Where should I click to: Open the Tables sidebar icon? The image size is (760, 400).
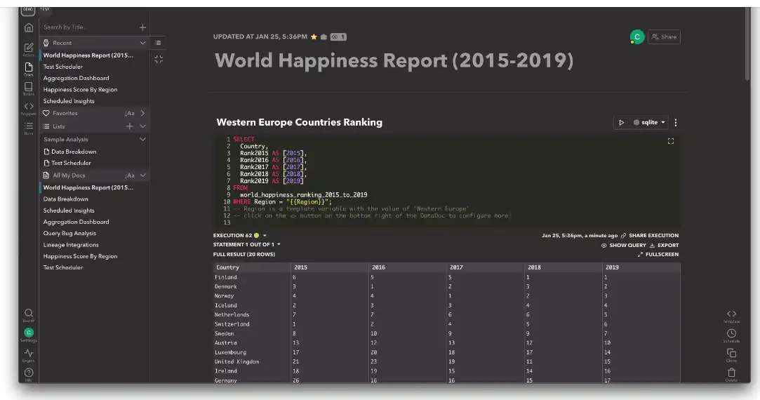tap(29, 88)
